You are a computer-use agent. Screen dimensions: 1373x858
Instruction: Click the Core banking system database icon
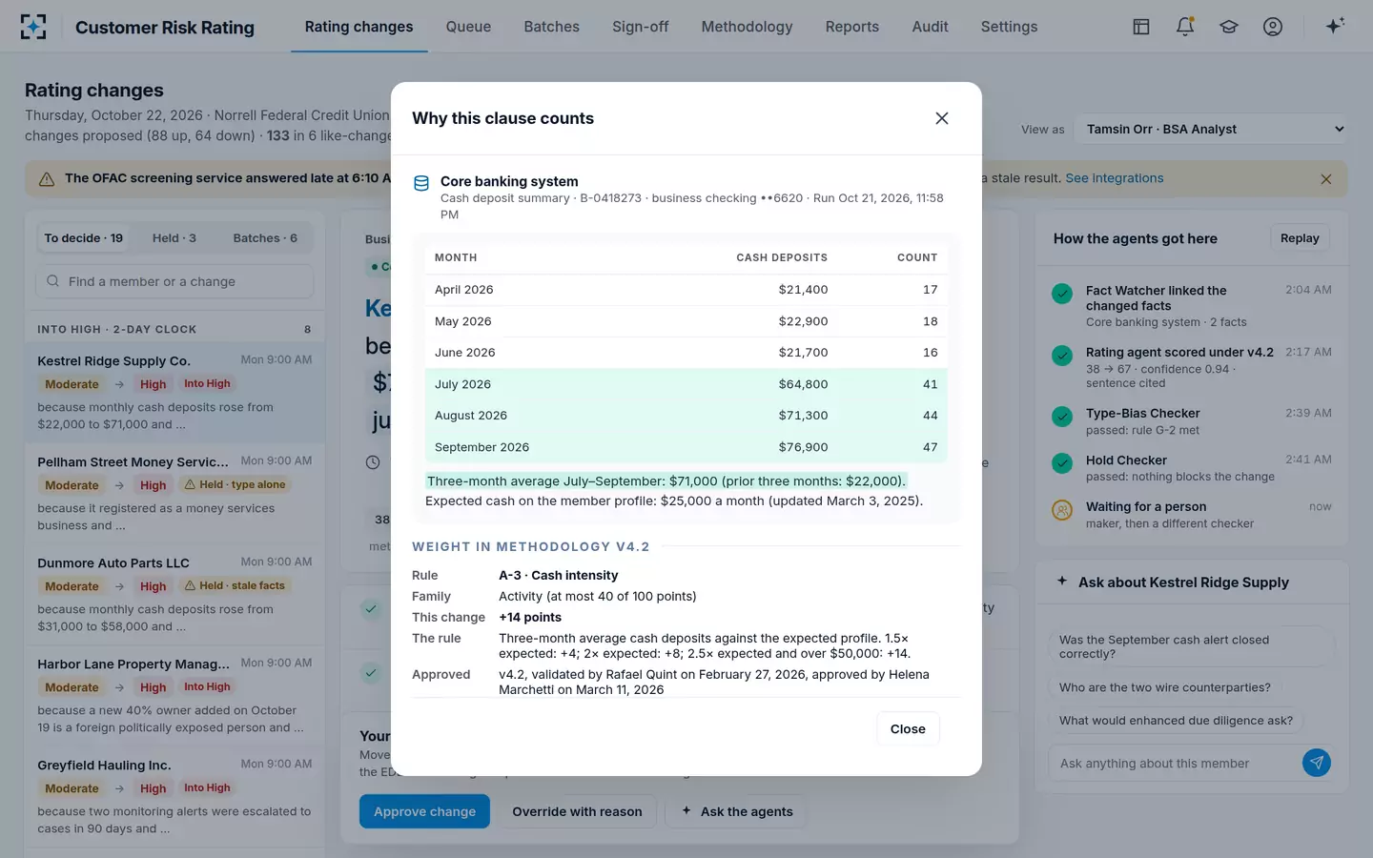pyautogui.click(x=421, y=183)
